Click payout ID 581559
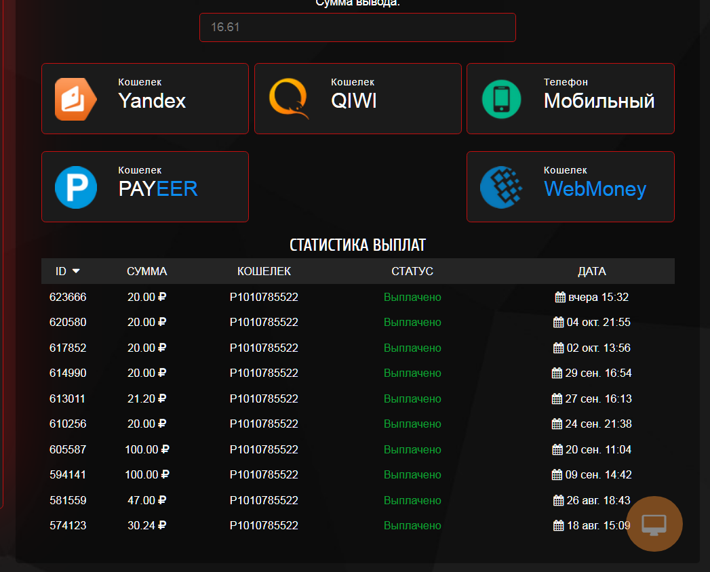This screenshot has height=572, width=710. tap(68, 500)
